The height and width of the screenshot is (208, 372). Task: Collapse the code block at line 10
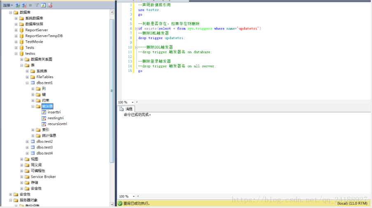click(136, 47)
